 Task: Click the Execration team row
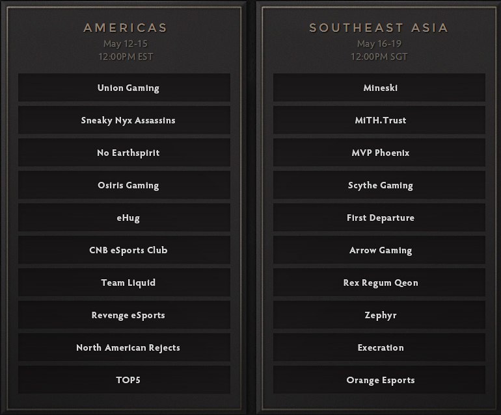pos(379,347)
